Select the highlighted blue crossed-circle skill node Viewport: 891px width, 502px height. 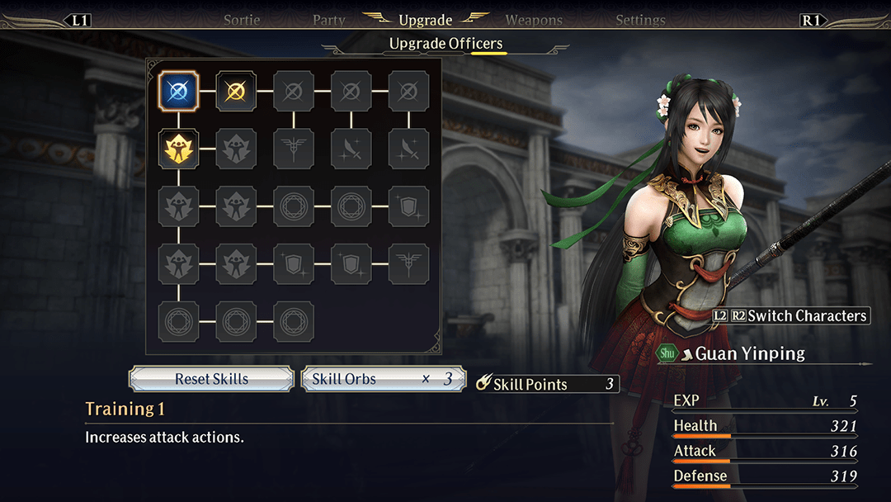178,91
